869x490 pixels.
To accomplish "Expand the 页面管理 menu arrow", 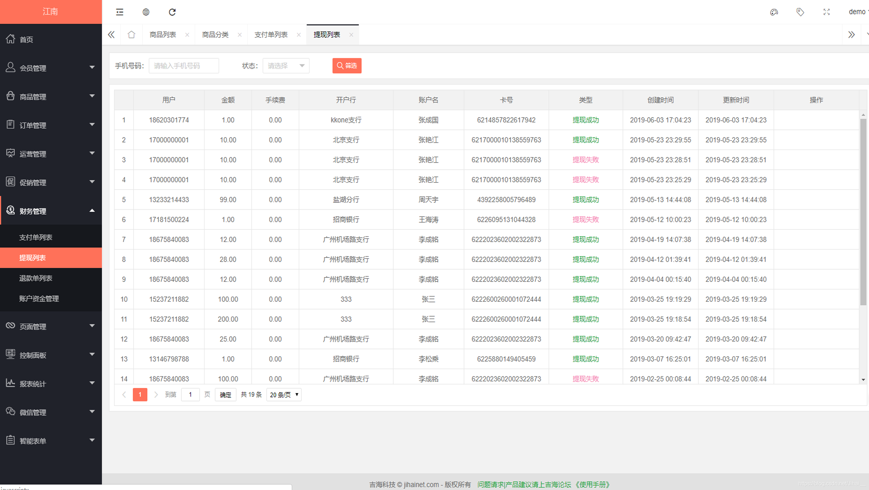I will [92, 326].
